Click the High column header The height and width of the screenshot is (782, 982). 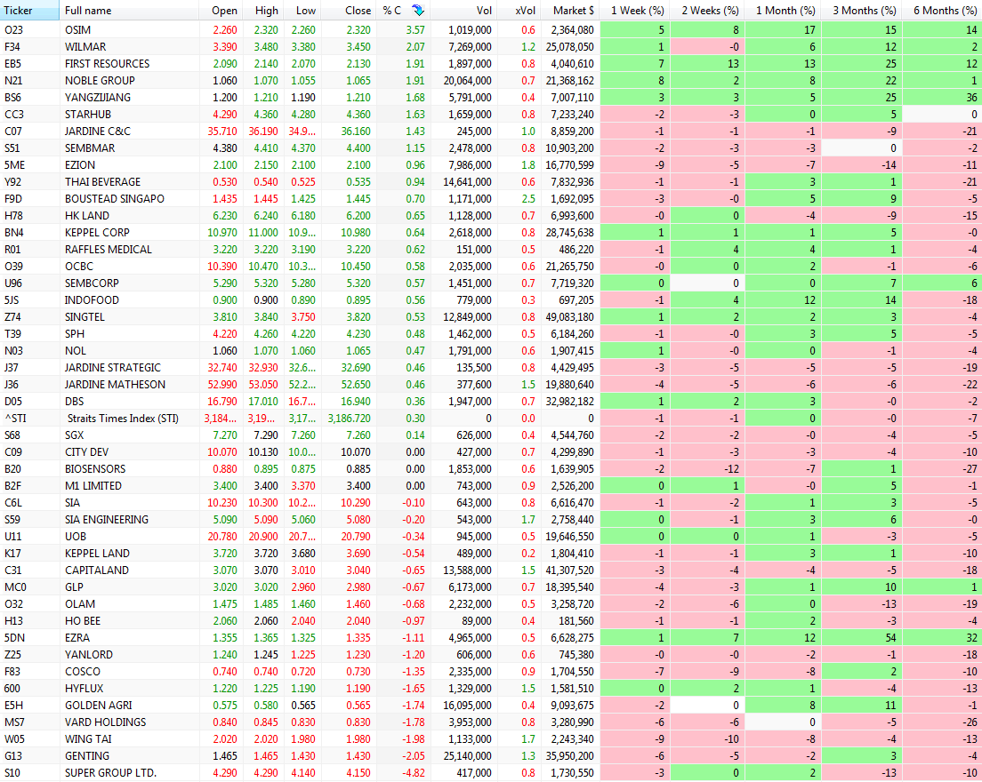(267, 10)
